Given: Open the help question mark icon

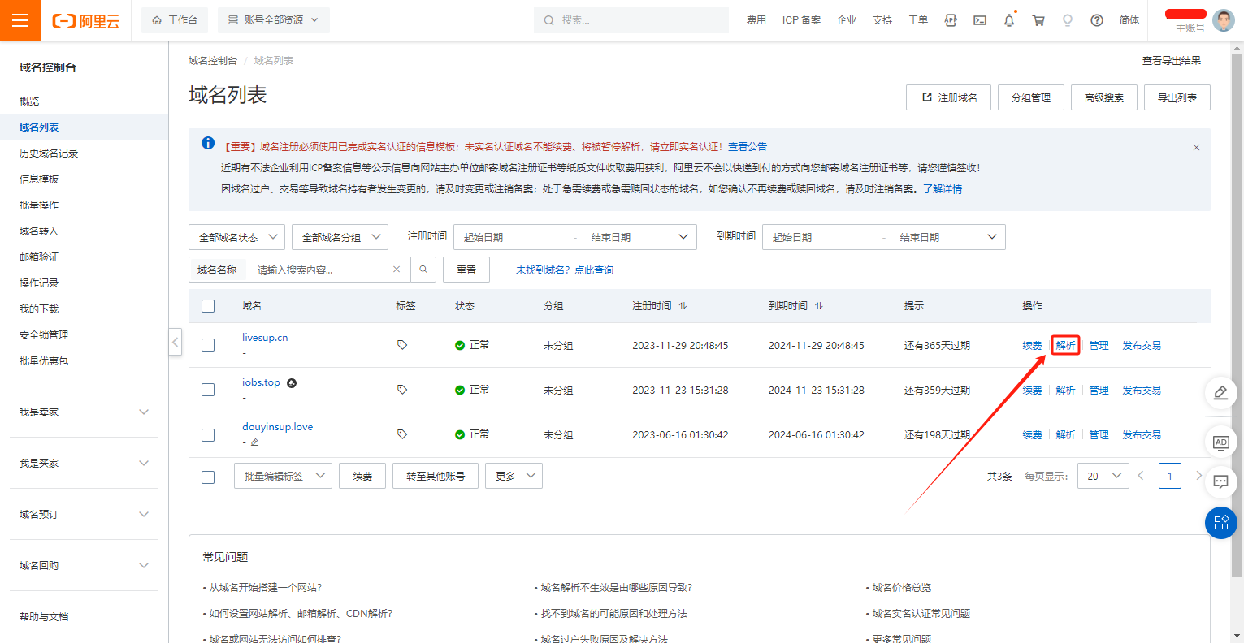Looking at the screenshot, I should (x=1097, y=20).
